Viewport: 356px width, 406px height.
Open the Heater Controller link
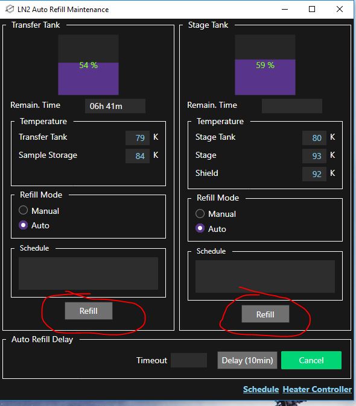click(317, 389)
